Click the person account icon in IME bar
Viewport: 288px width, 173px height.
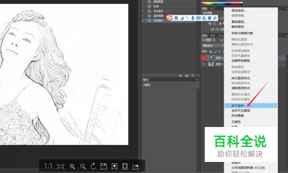[x=204, y=18]
